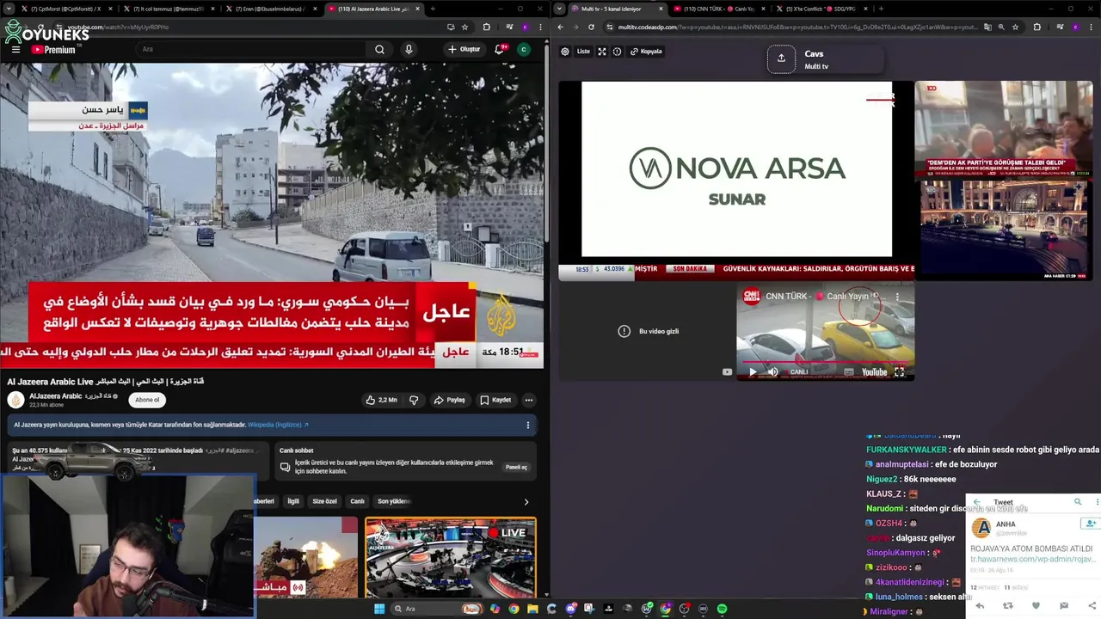Screen dimensions: 1101x619
Task: Open new tab in left browser
Action: pyautogui.click(x=432, y=9)
